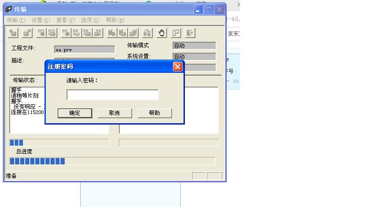Viewport: 367px width, 207px height.
Task: Open the 传输(T) menu
Action: coord(16,20)
